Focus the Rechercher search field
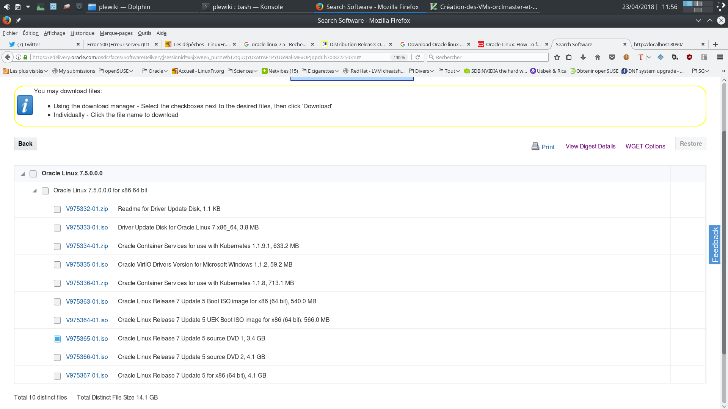The width and height of the screenshot is (728, 409). pyautogui.click(x=488, y=57)
